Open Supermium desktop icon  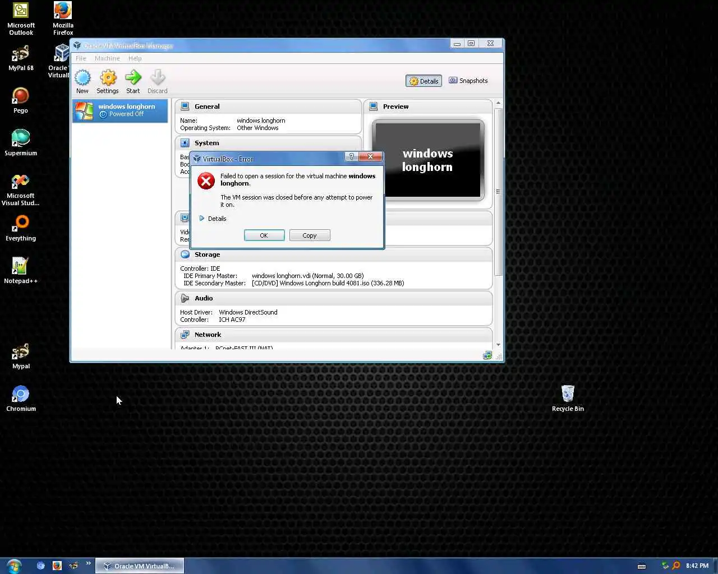[21, 143]
